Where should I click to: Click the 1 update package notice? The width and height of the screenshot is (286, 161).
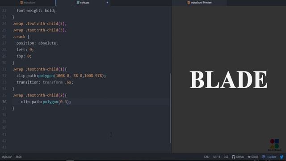coord(269,157)
